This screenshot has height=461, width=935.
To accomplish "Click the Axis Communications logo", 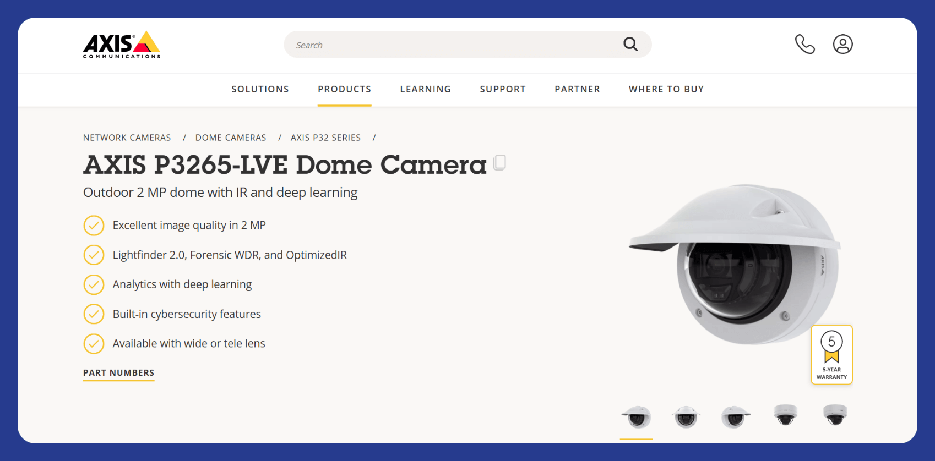I will click(122, 45).
